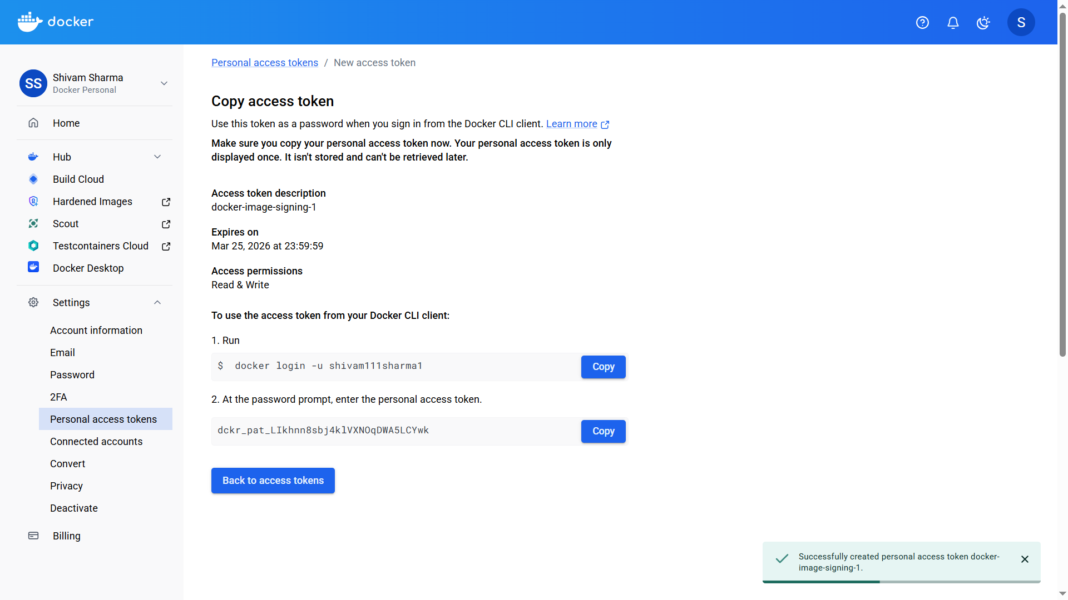
Task: Open the Docker Desktop sidebar icon
Action: [x=33, y=267]
